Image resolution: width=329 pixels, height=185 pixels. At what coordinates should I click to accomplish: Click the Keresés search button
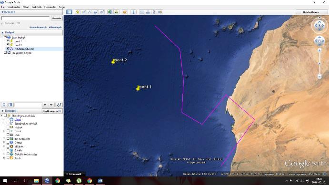(57, 18)
